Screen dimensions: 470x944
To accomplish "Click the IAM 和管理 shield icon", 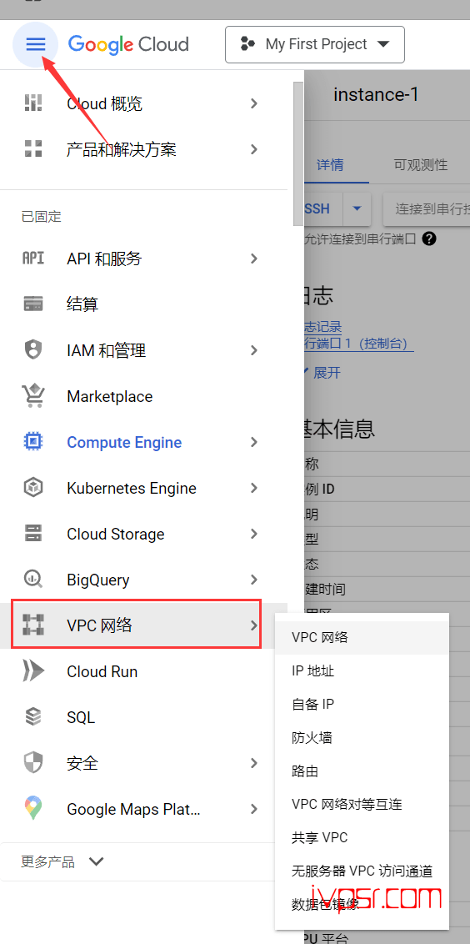I will click(x=33, y=349).
